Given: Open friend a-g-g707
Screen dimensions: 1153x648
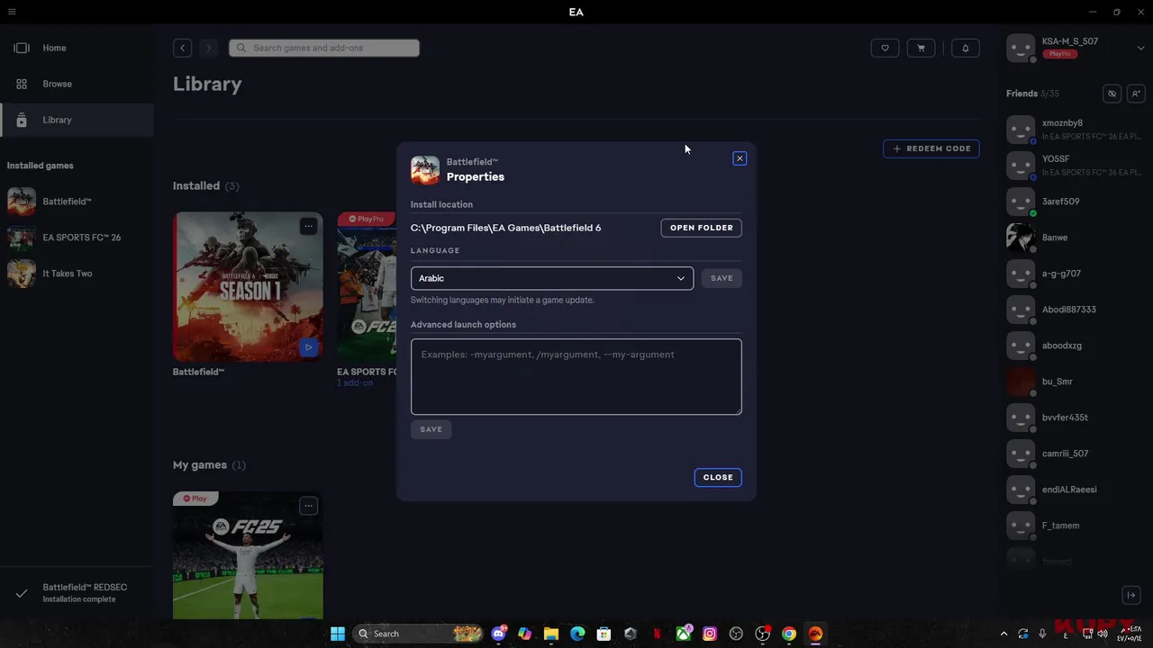Looking at the screenshot, I should [x=1076, y=274].
